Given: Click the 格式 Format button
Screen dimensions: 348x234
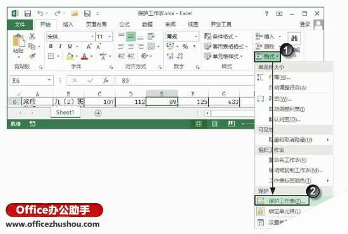Looking at the screenshot, I should (268, 57).
